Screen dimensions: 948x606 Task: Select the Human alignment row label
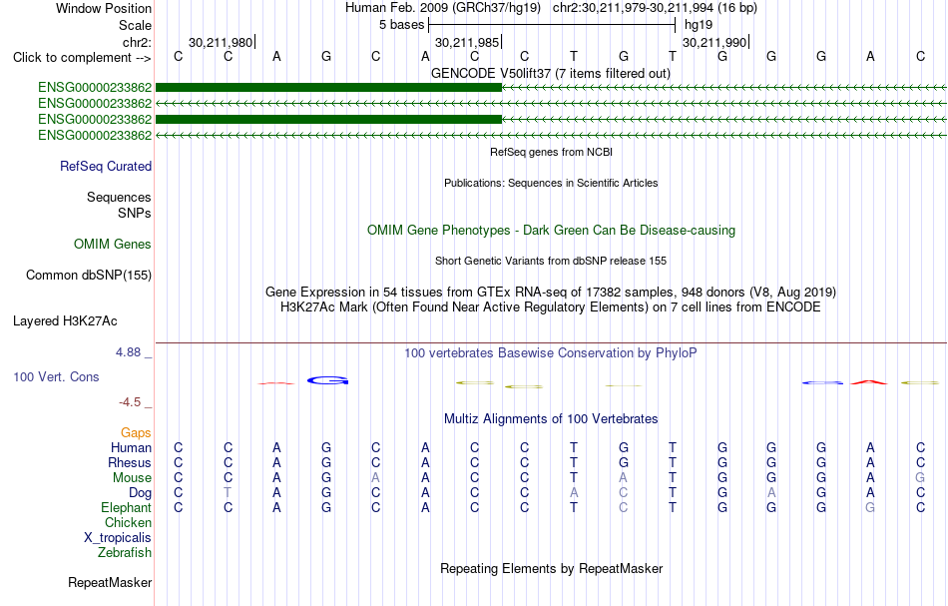tap(131, 448)
